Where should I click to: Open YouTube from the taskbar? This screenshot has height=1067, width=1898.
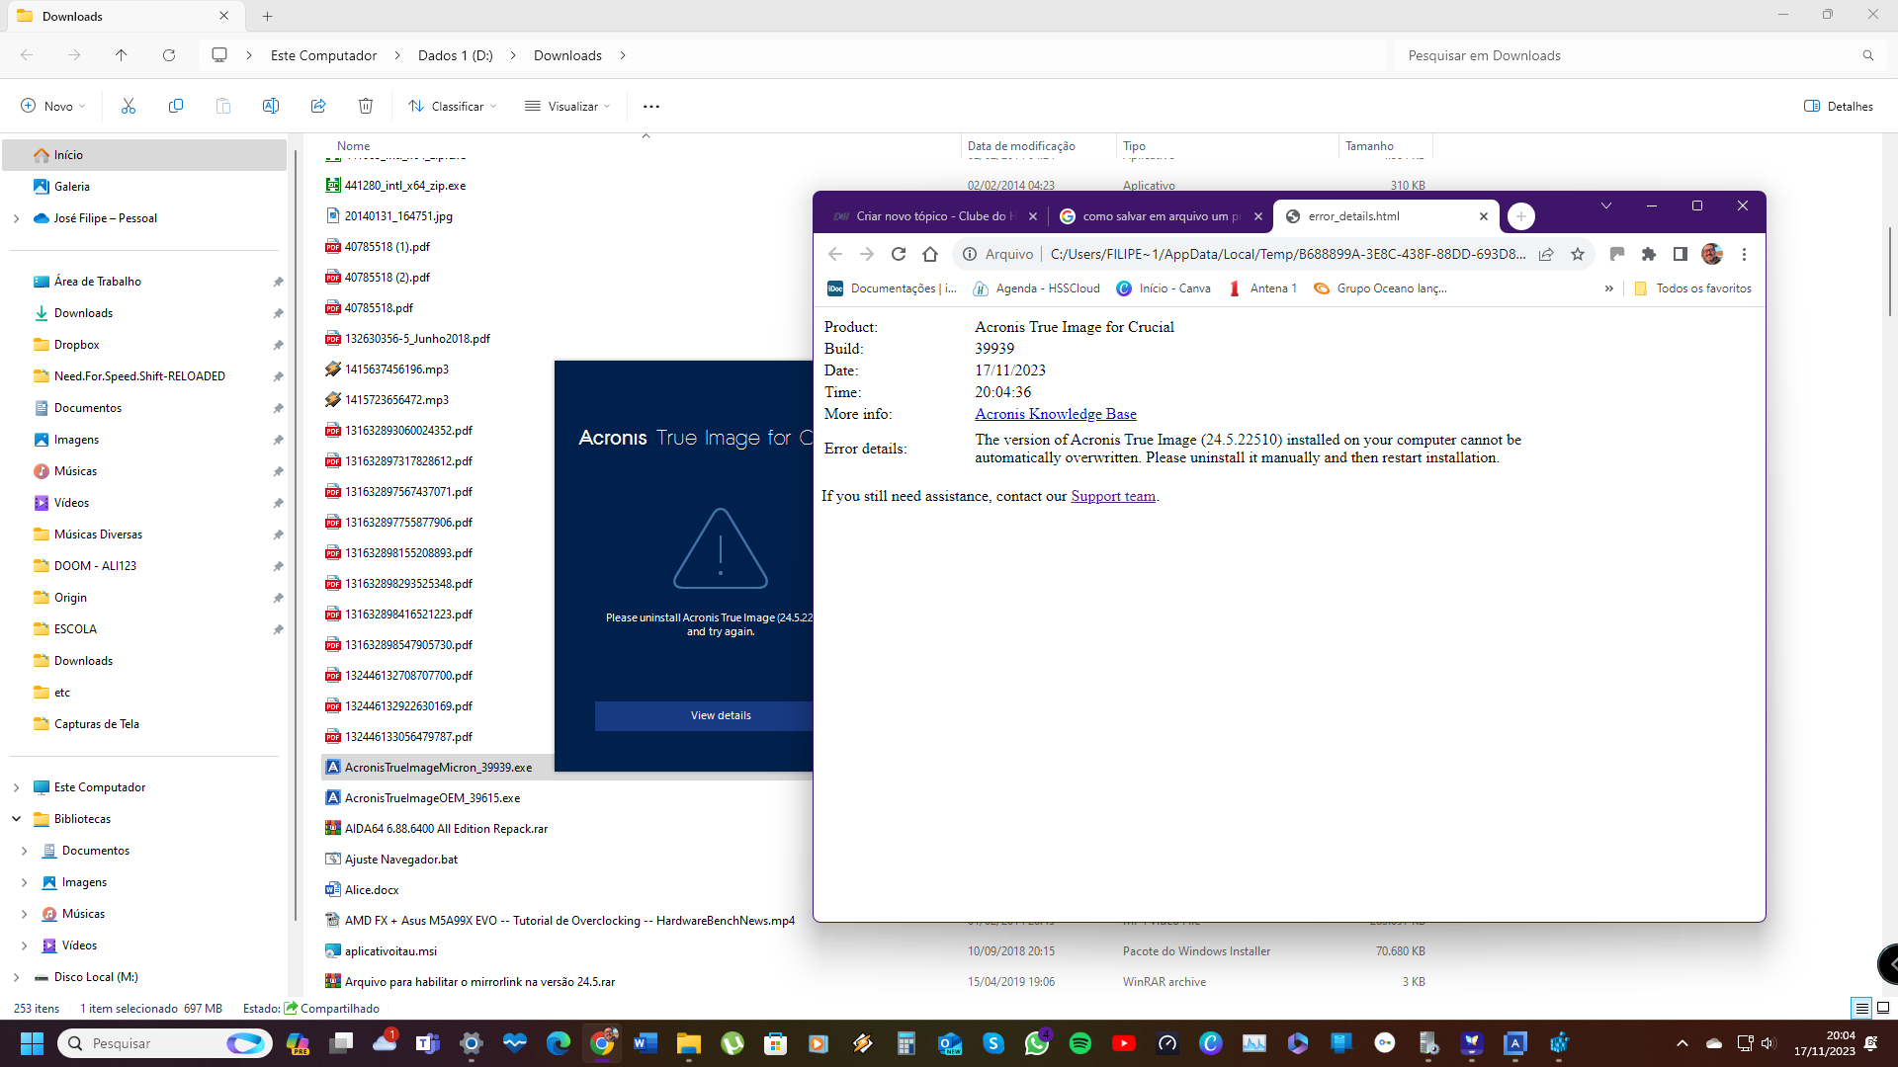[x=1124, y=1043]
